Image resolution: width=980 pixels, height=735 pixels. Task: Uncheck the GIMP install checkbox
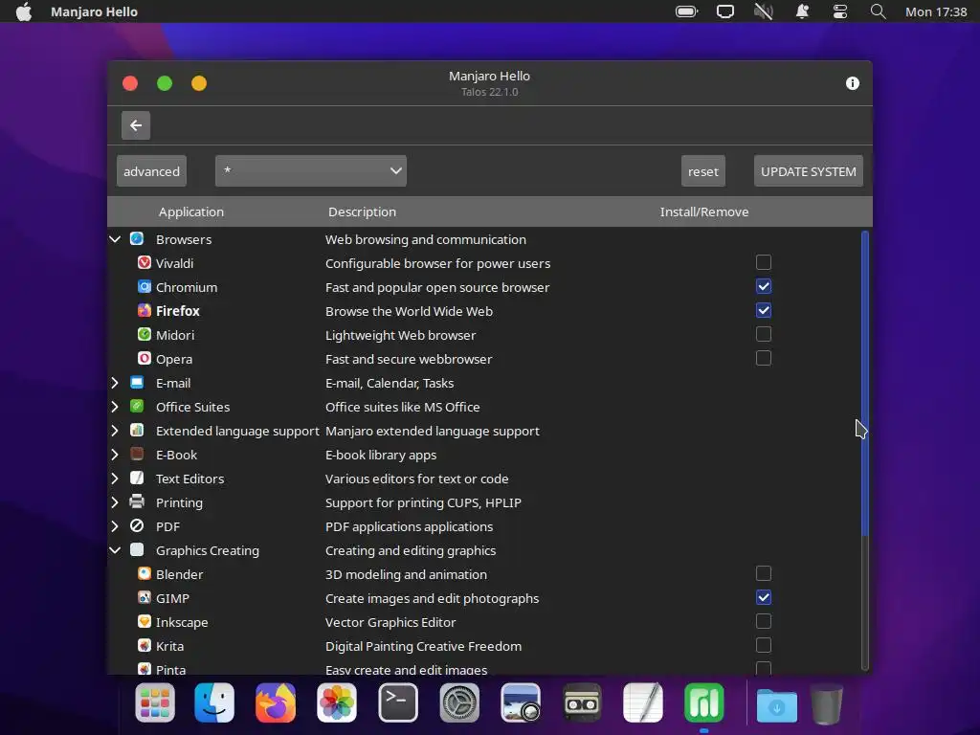pyautogui.click(x=763, y=597)
